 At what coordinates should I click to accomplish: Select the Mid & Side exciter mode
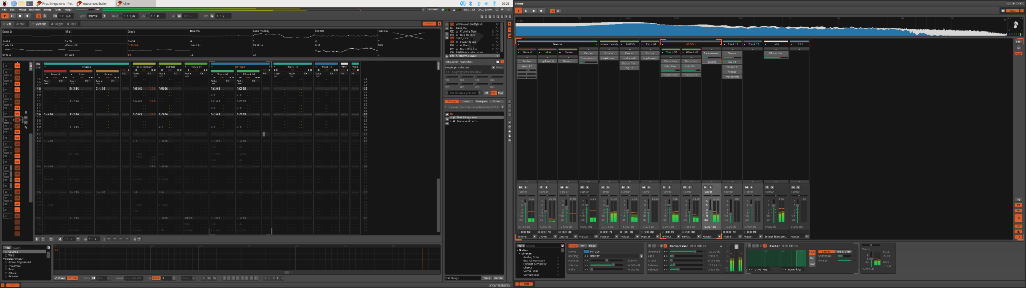click(x=843, y=252)
